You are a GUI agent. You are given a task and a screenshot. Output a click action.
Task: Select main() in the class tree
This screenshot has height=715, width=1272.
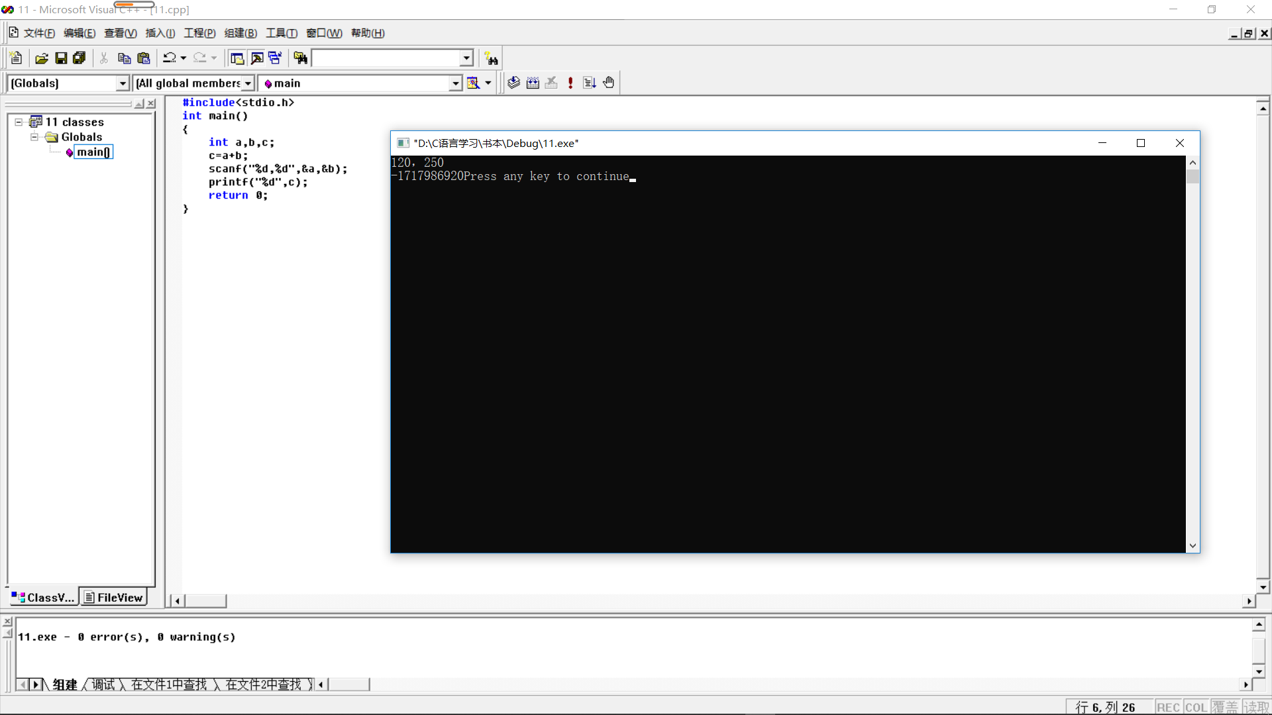pos(93,152)
